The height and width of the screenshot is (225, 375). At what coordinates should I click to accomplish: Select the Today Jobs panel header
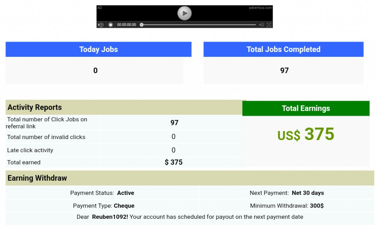(98, 49)
